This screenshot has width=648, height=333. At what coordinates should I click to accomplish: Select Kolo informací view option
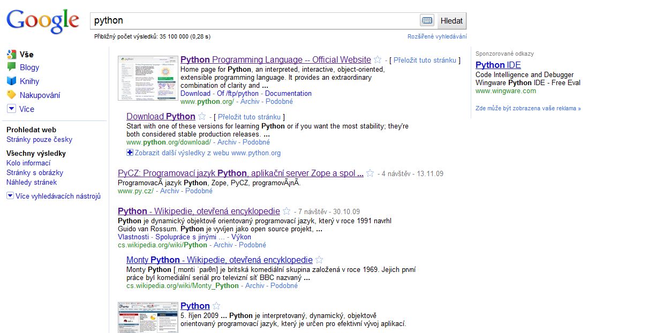pos(28,163)
